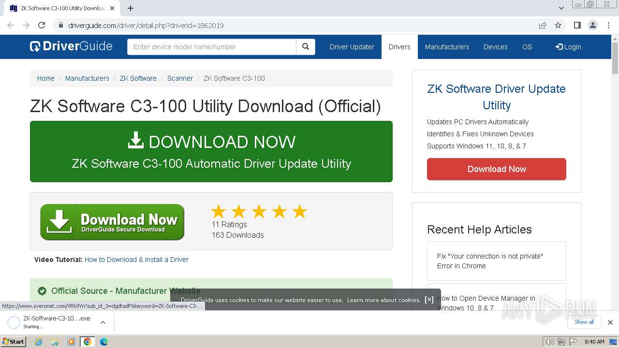Screen dimensions: 619x348
Task: Open the Devices nav item
Action: pyautogui.click(x=496, y=47)
